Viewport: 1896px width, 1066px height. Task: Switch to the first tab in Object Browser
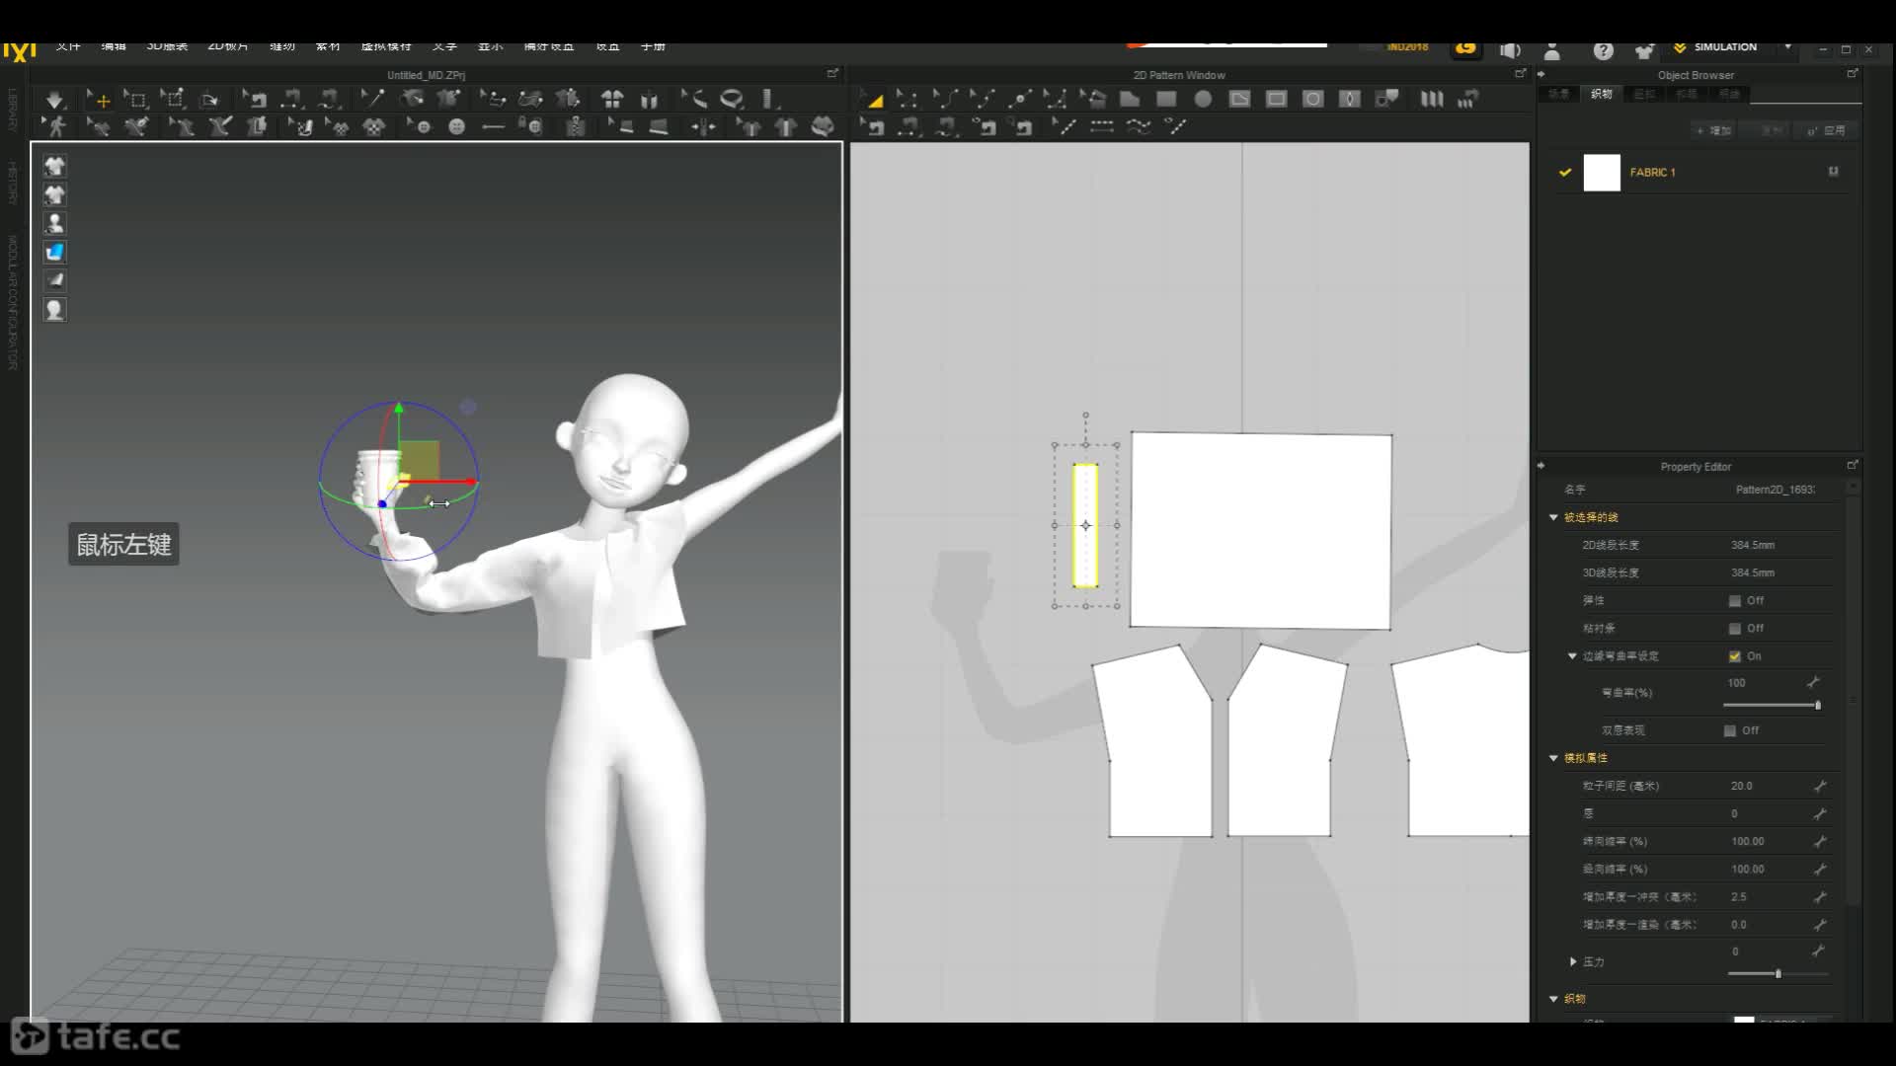click(x=1558, y=94)
